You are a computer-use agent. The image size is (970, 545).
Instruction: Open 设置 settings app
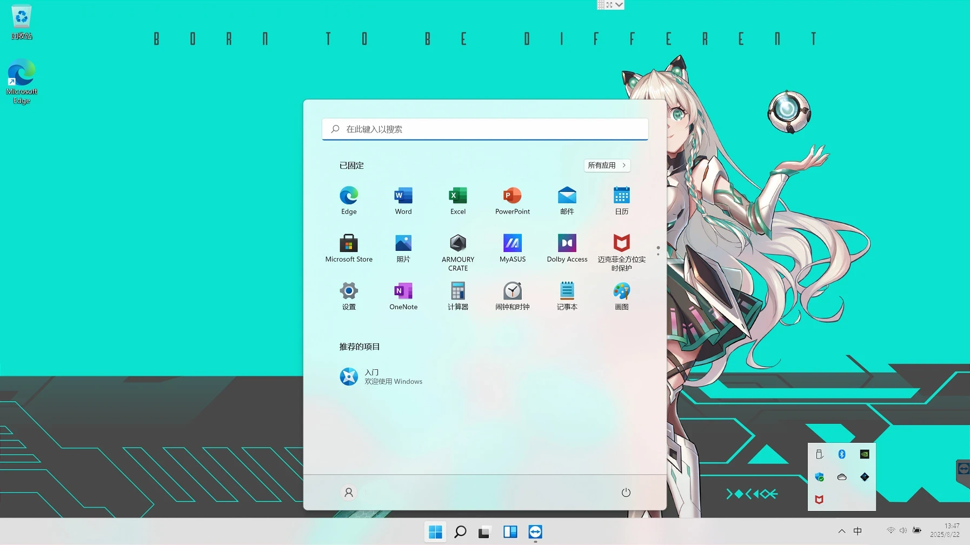(x=349, y=296)
